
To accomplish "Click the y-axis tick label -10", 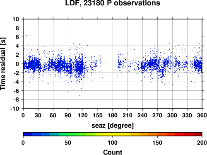I will coord(14,109).
